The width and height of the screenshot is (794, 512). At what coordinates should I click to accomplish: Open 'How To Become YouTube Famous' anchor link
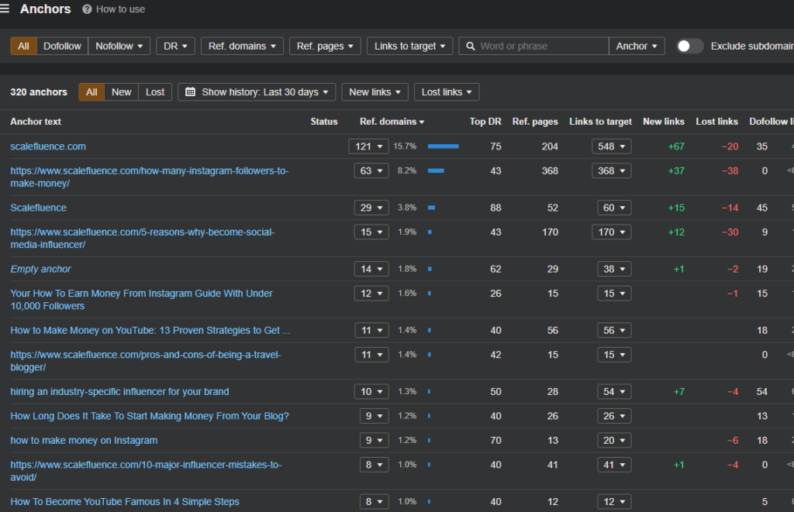125,501
